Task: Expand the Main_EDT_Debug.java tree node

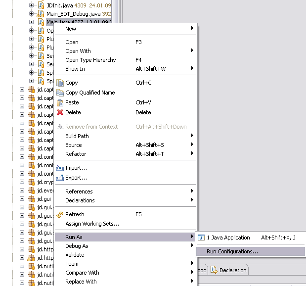Action: (31, 14)
